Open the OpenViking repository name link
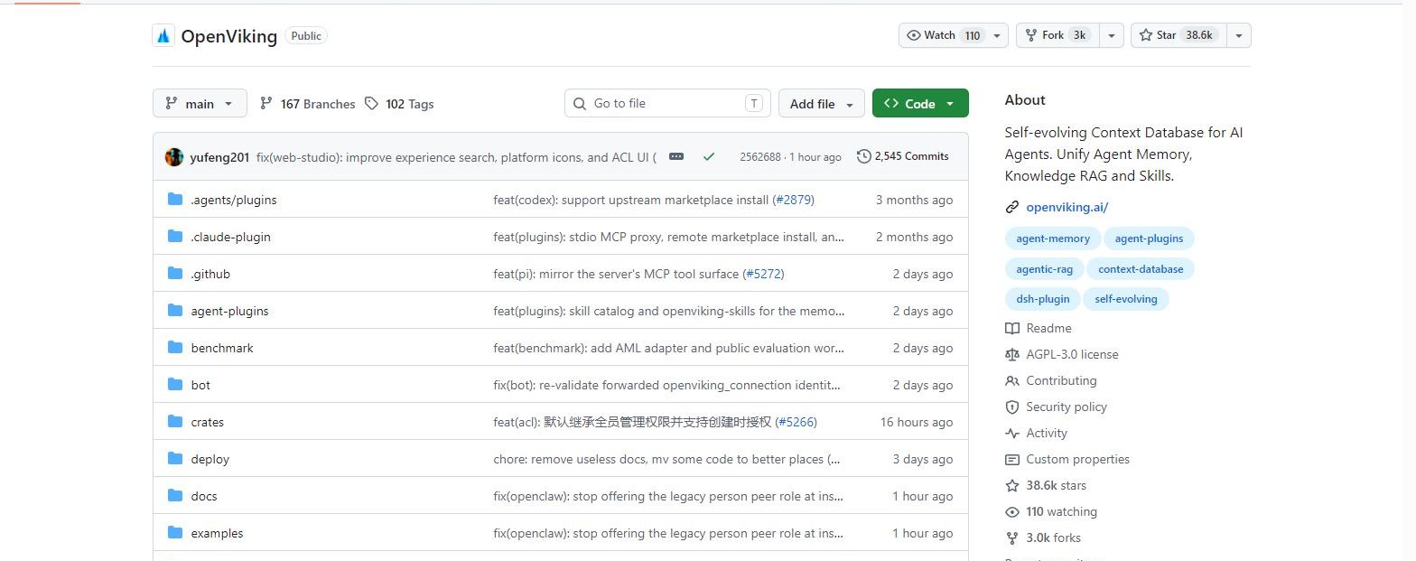This screenshot has height=561, width=1416. 228,36
